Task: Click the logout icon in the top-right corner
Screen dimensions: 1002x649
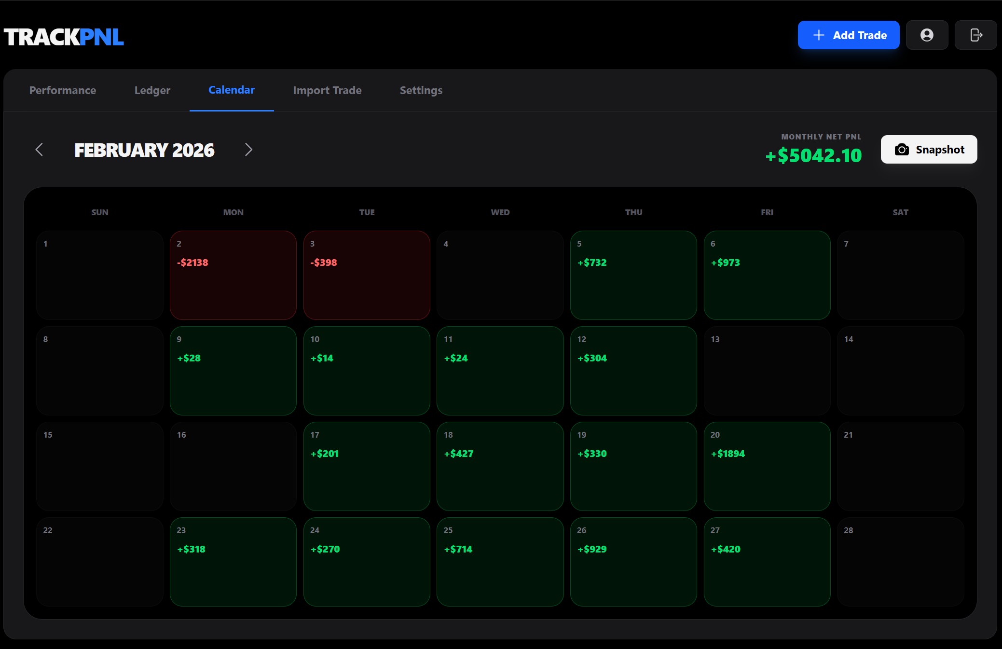Action: (976, 35)
